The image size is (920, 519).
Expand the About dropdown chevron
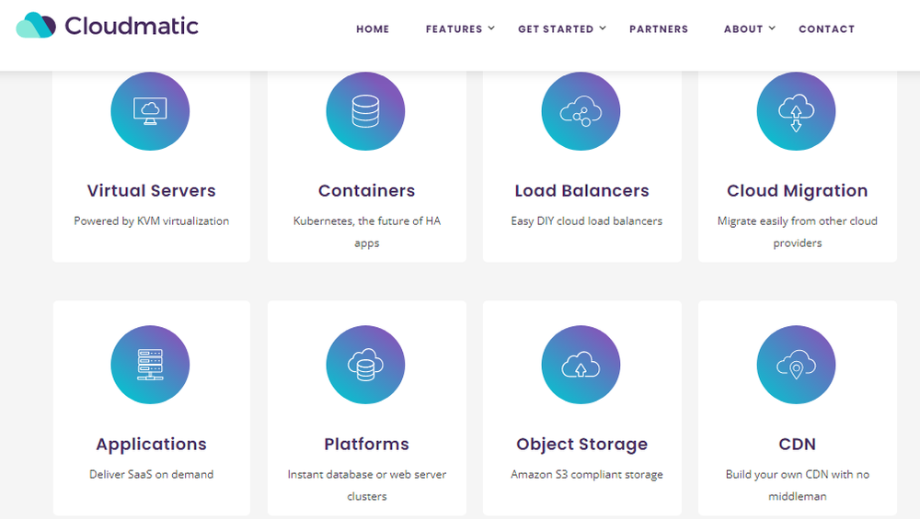(x=772, y=28)
